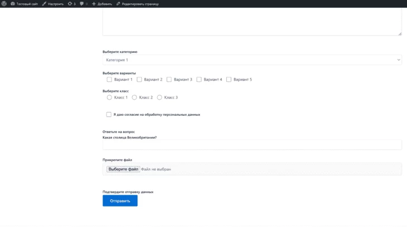Screen dimensions: 407x231
Task: Click the Выберите категорию label
Action: point(120,52)
